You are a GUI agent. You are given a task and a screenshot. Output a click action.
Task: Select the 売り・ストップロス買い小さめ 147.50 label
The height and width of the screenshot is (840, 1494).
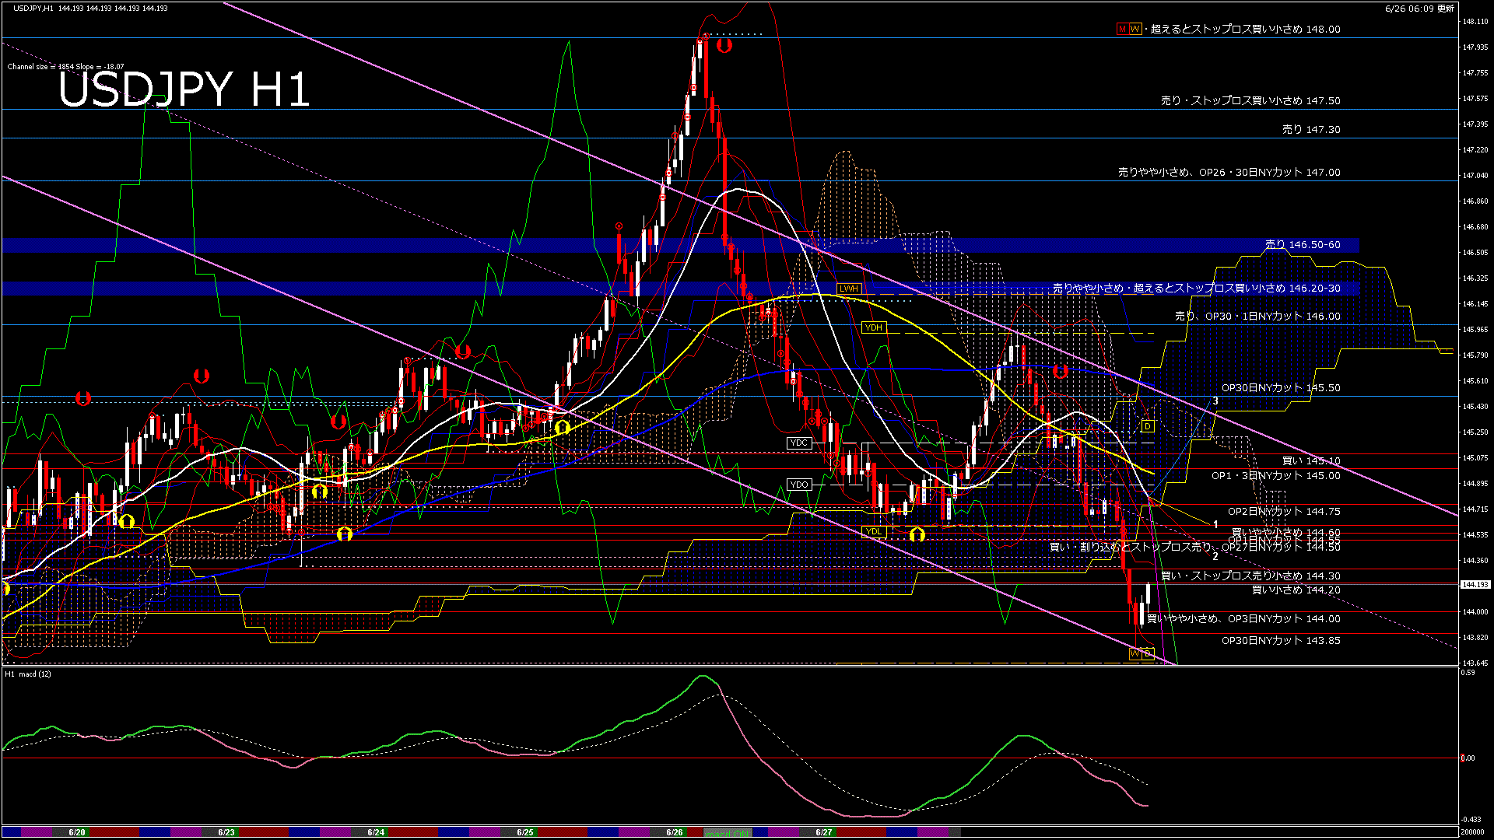[x=1250, y=100]
